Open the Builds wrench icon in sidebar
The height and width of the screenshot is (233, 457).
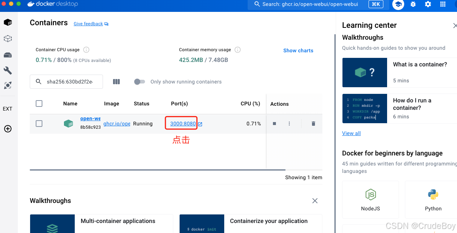(8, 70)
